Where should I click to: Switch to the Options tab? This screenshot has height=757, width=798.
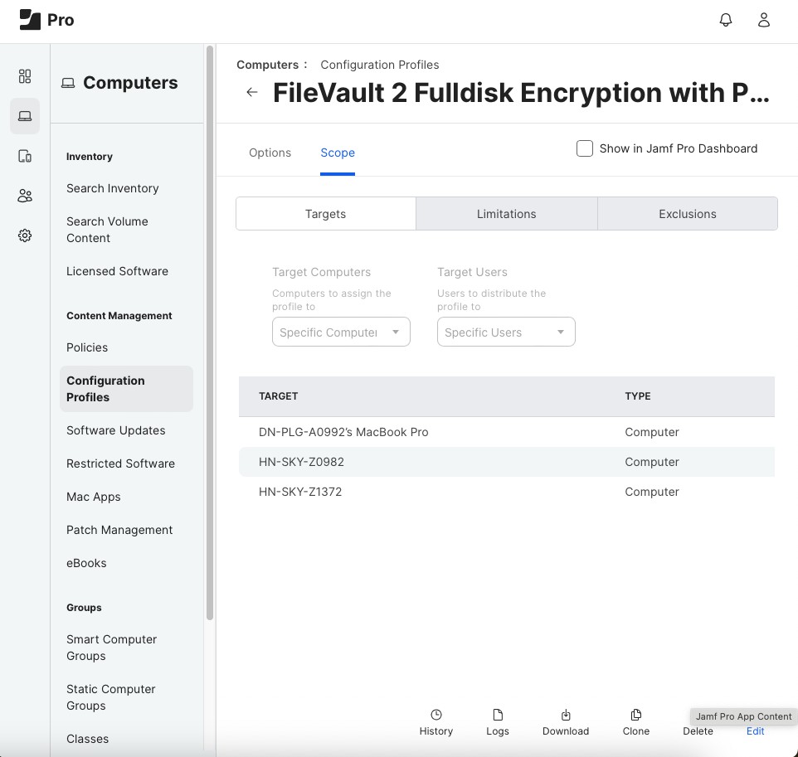click(x=270, y=153)
